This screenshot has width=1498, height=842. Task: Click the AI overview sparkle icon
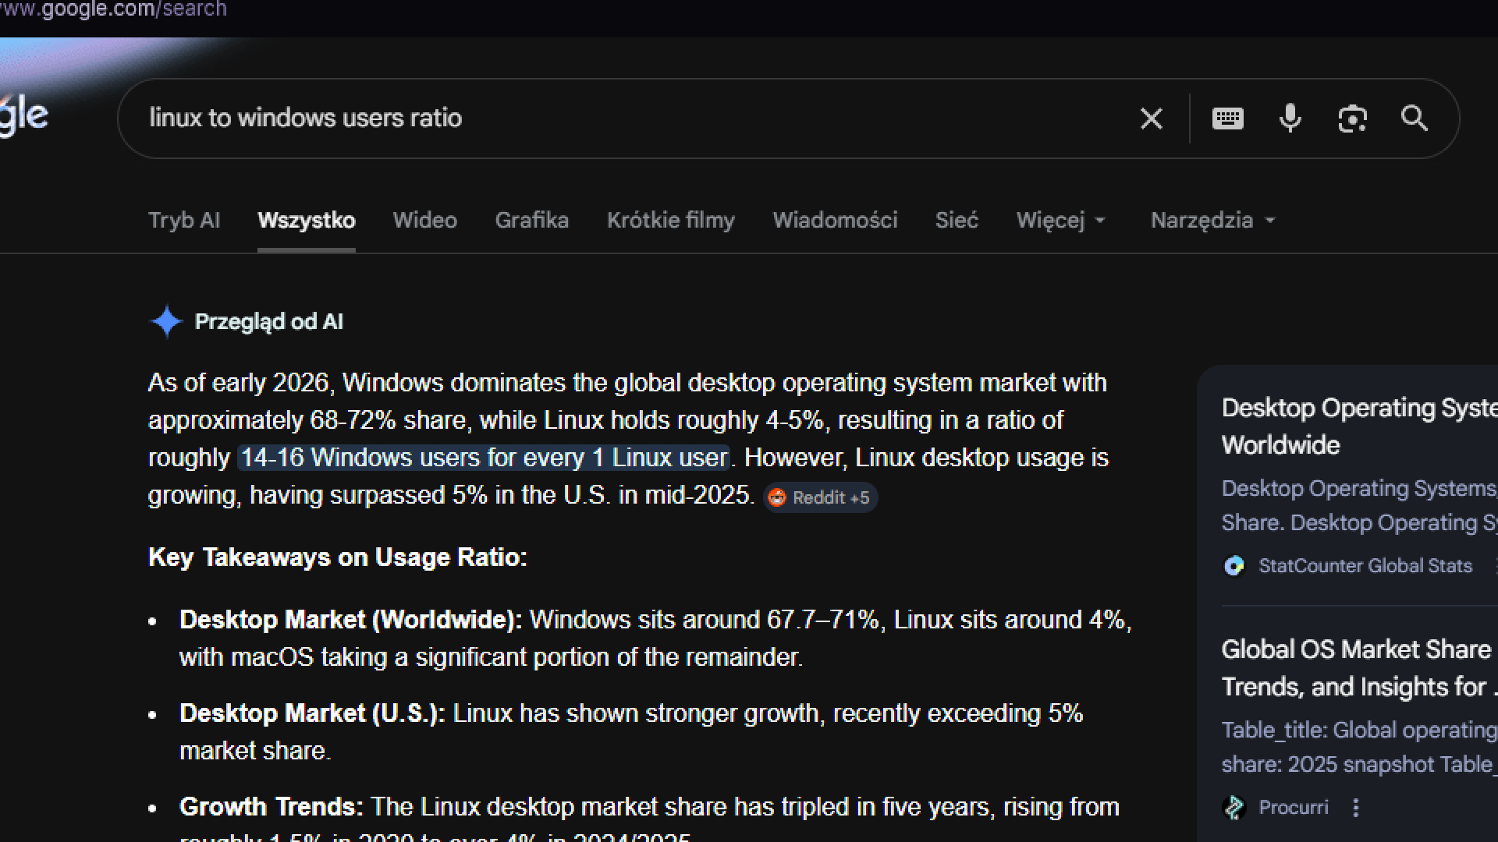point(165,321)
